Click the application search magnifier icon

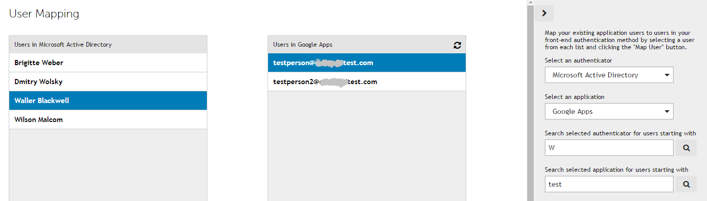686,184
